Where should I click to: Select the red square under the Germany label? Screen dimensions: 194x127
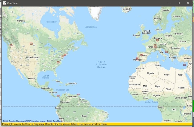(158, 40)
